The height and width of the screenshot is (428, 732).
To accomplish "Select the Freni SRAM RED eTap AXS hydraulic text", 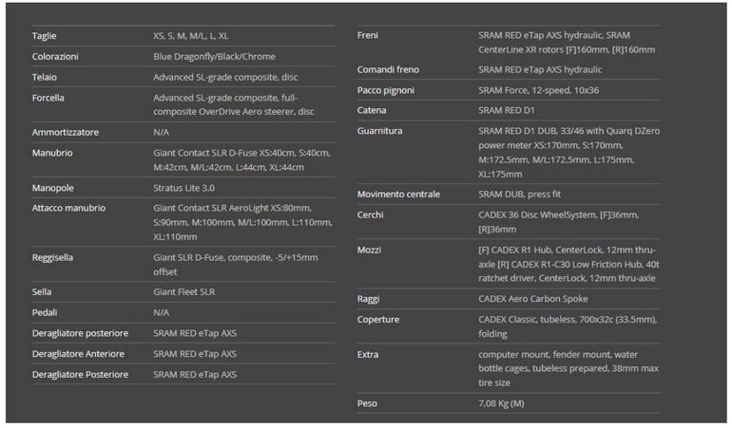I will pos(567,43).
